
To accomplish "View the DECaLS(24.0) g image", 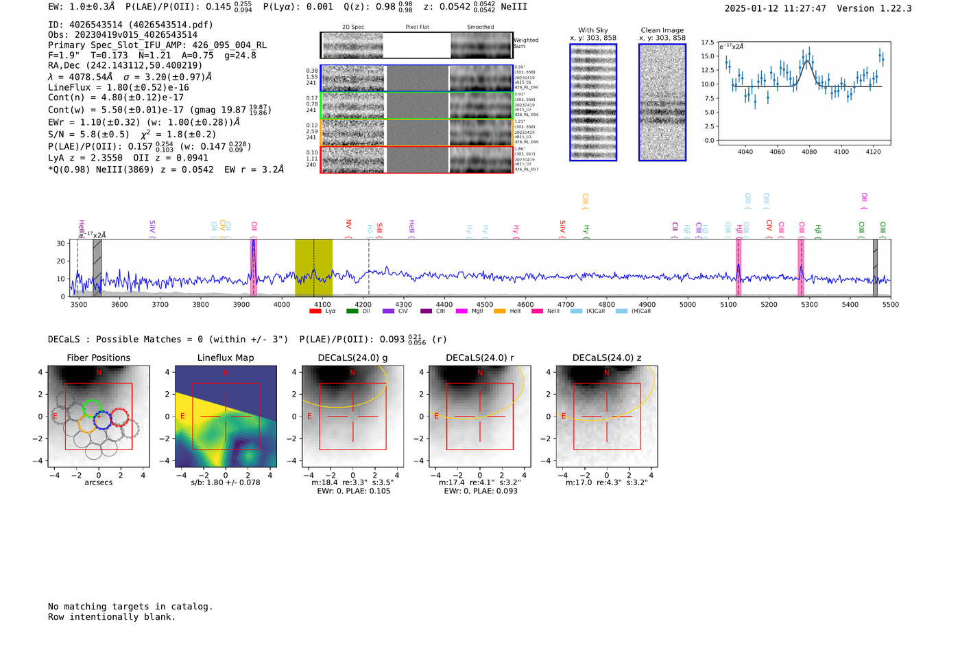I will [353, 416].
